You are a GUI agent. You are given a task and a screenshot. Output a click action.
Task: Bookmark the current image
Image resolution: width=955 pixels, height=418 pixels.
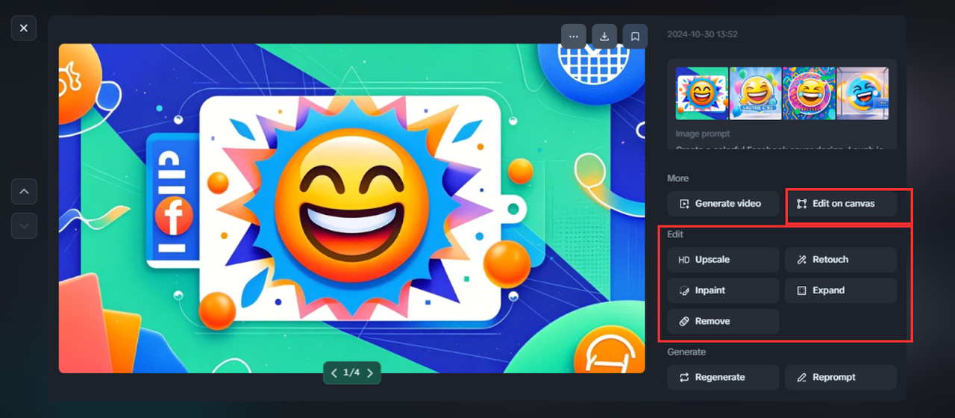(635, 36)
